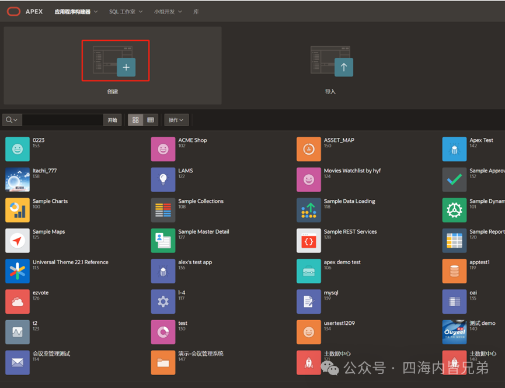This screenshot has width=505, height=388.
Task: Click the Oracle APEX logo
Action: click(x=13, y=12)
